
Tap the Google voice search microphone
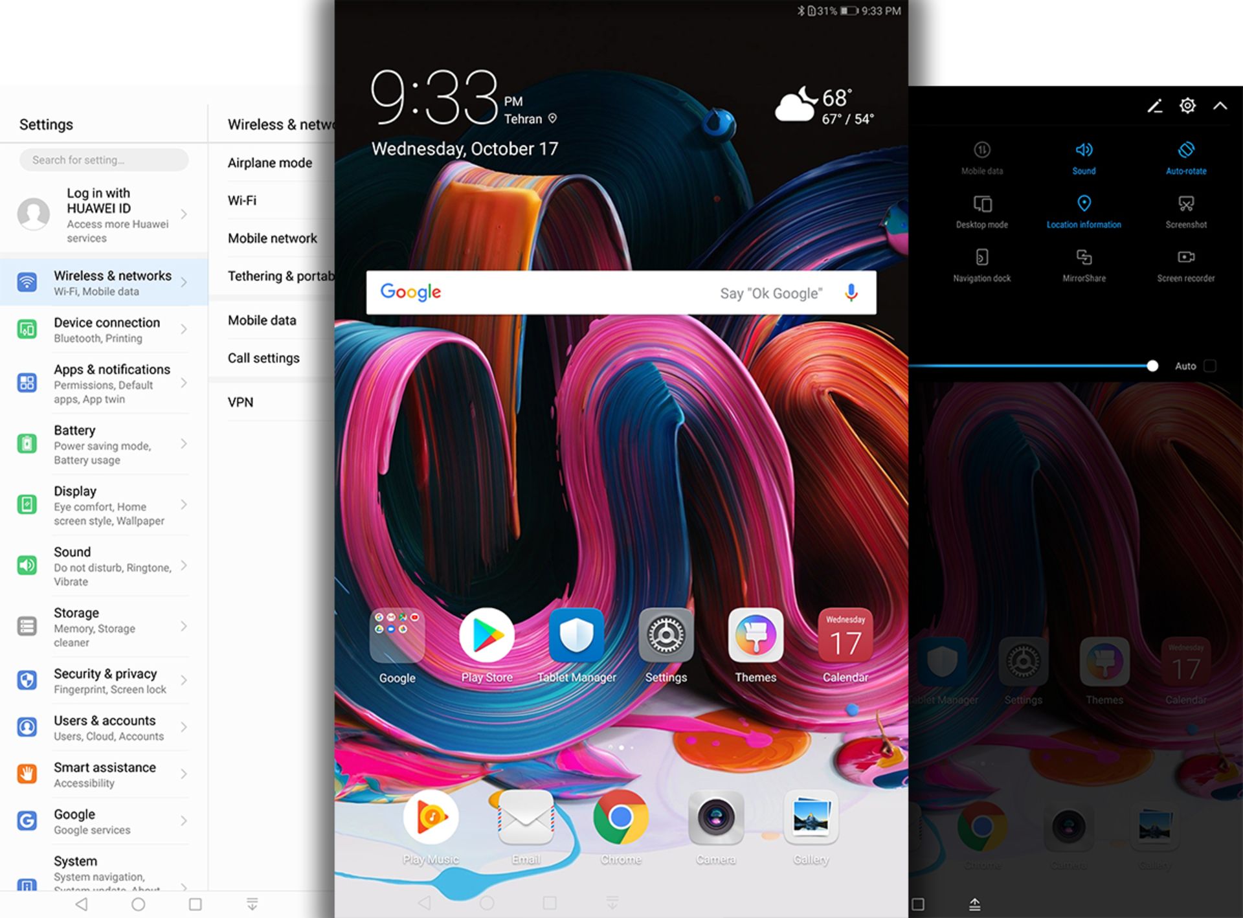pyautogui.click(x=851, y=293)
